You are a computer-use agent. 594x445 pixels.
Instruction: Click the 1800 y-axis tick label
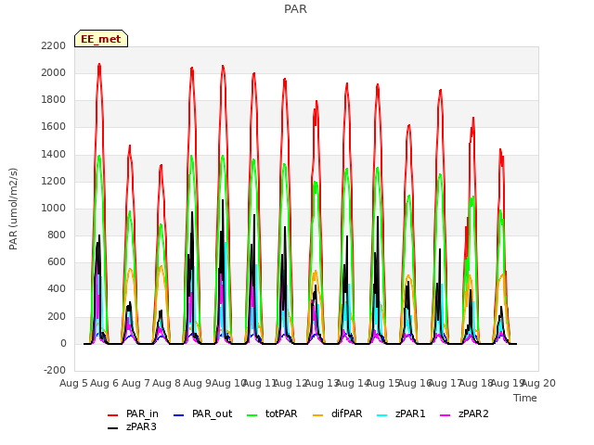pos(54,100)
